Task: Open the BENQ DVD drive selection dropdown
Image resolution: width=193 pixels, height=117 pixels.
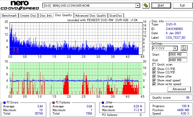Action: (91, 6)
